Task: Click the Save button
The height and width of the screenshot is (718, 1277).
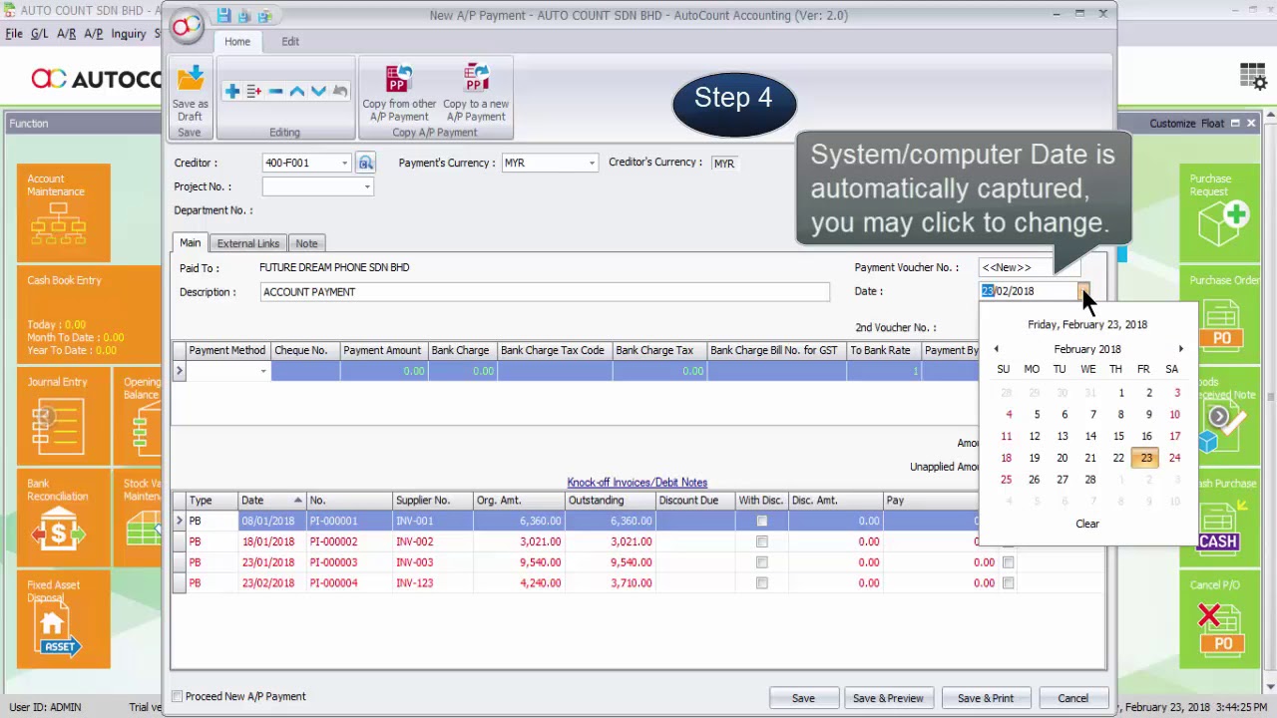Action: (x=803, y=698)
